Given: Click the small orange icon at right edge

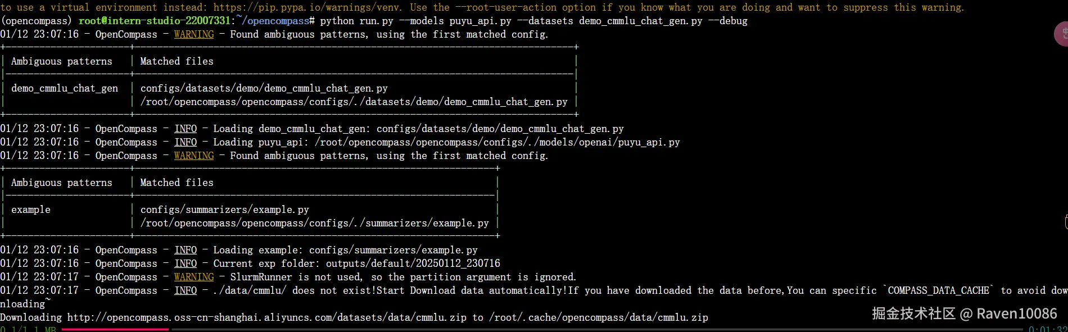Looking at the screenshot, I should [1066, 222].
